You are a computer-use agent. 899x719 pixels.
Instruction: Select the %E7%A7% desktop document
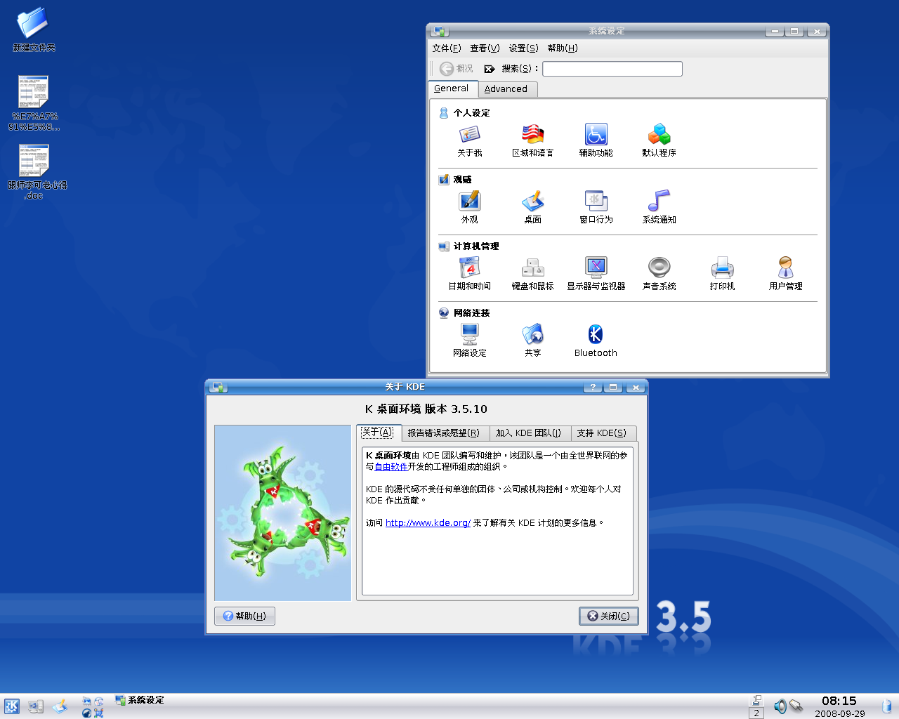[34, 104]
